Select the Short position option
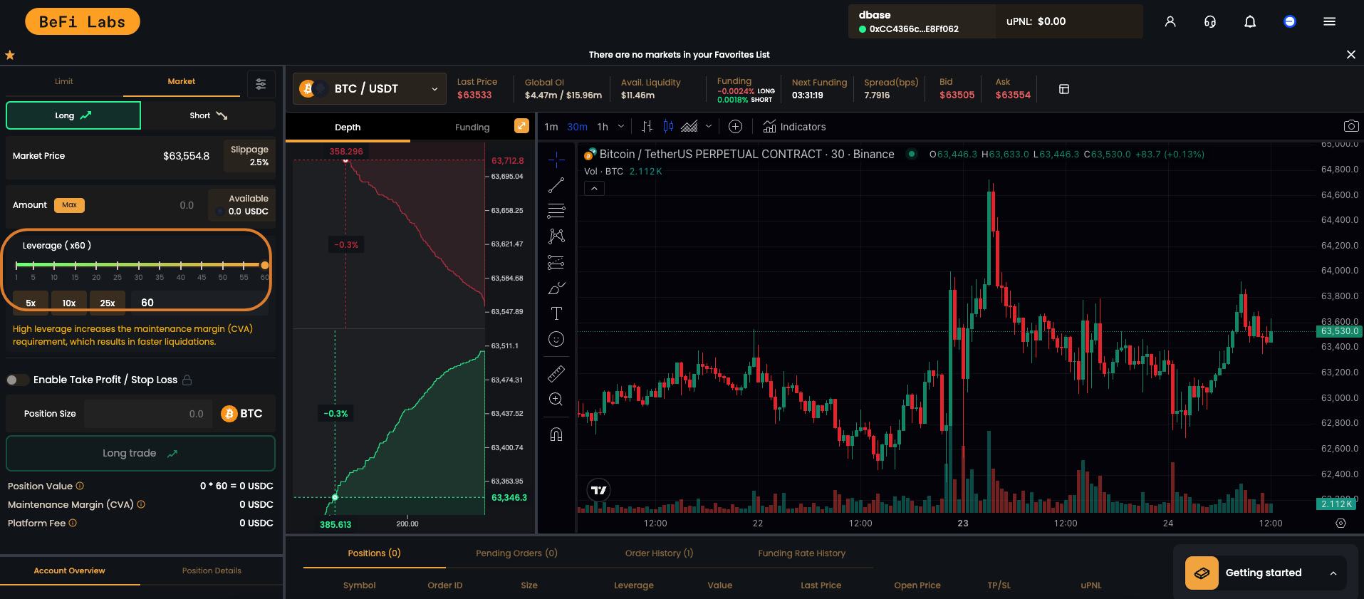 tap(208, 115)
